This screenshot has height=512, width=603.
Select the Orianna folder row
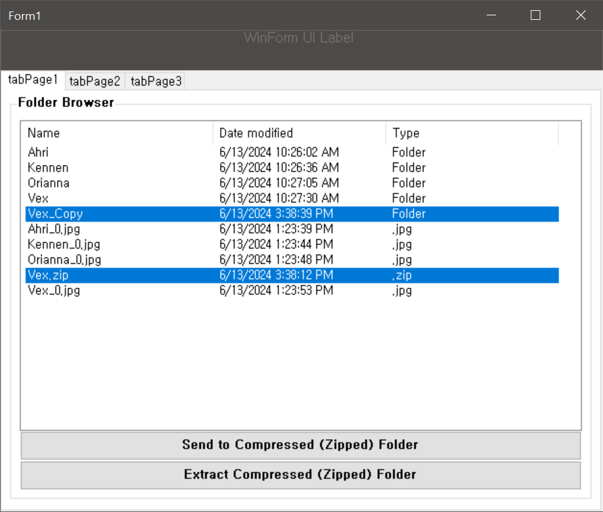click(292, 183)
